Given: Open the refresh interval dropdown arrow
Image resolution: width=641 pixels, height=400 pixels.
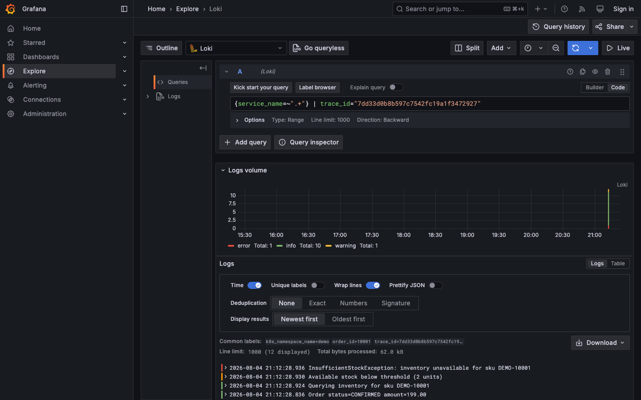Looking at the screenshot, I should (591, 48).
